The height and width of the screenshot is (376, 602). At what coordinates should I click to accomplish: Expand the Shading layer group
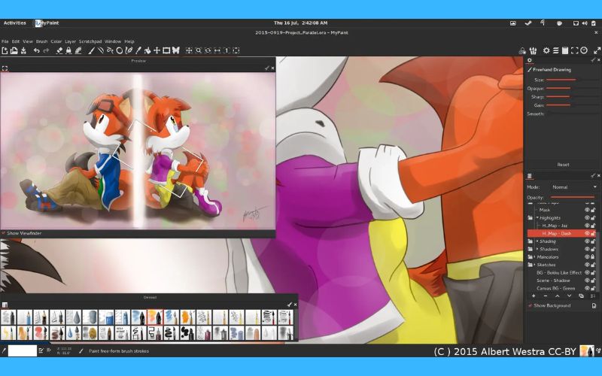537,241
